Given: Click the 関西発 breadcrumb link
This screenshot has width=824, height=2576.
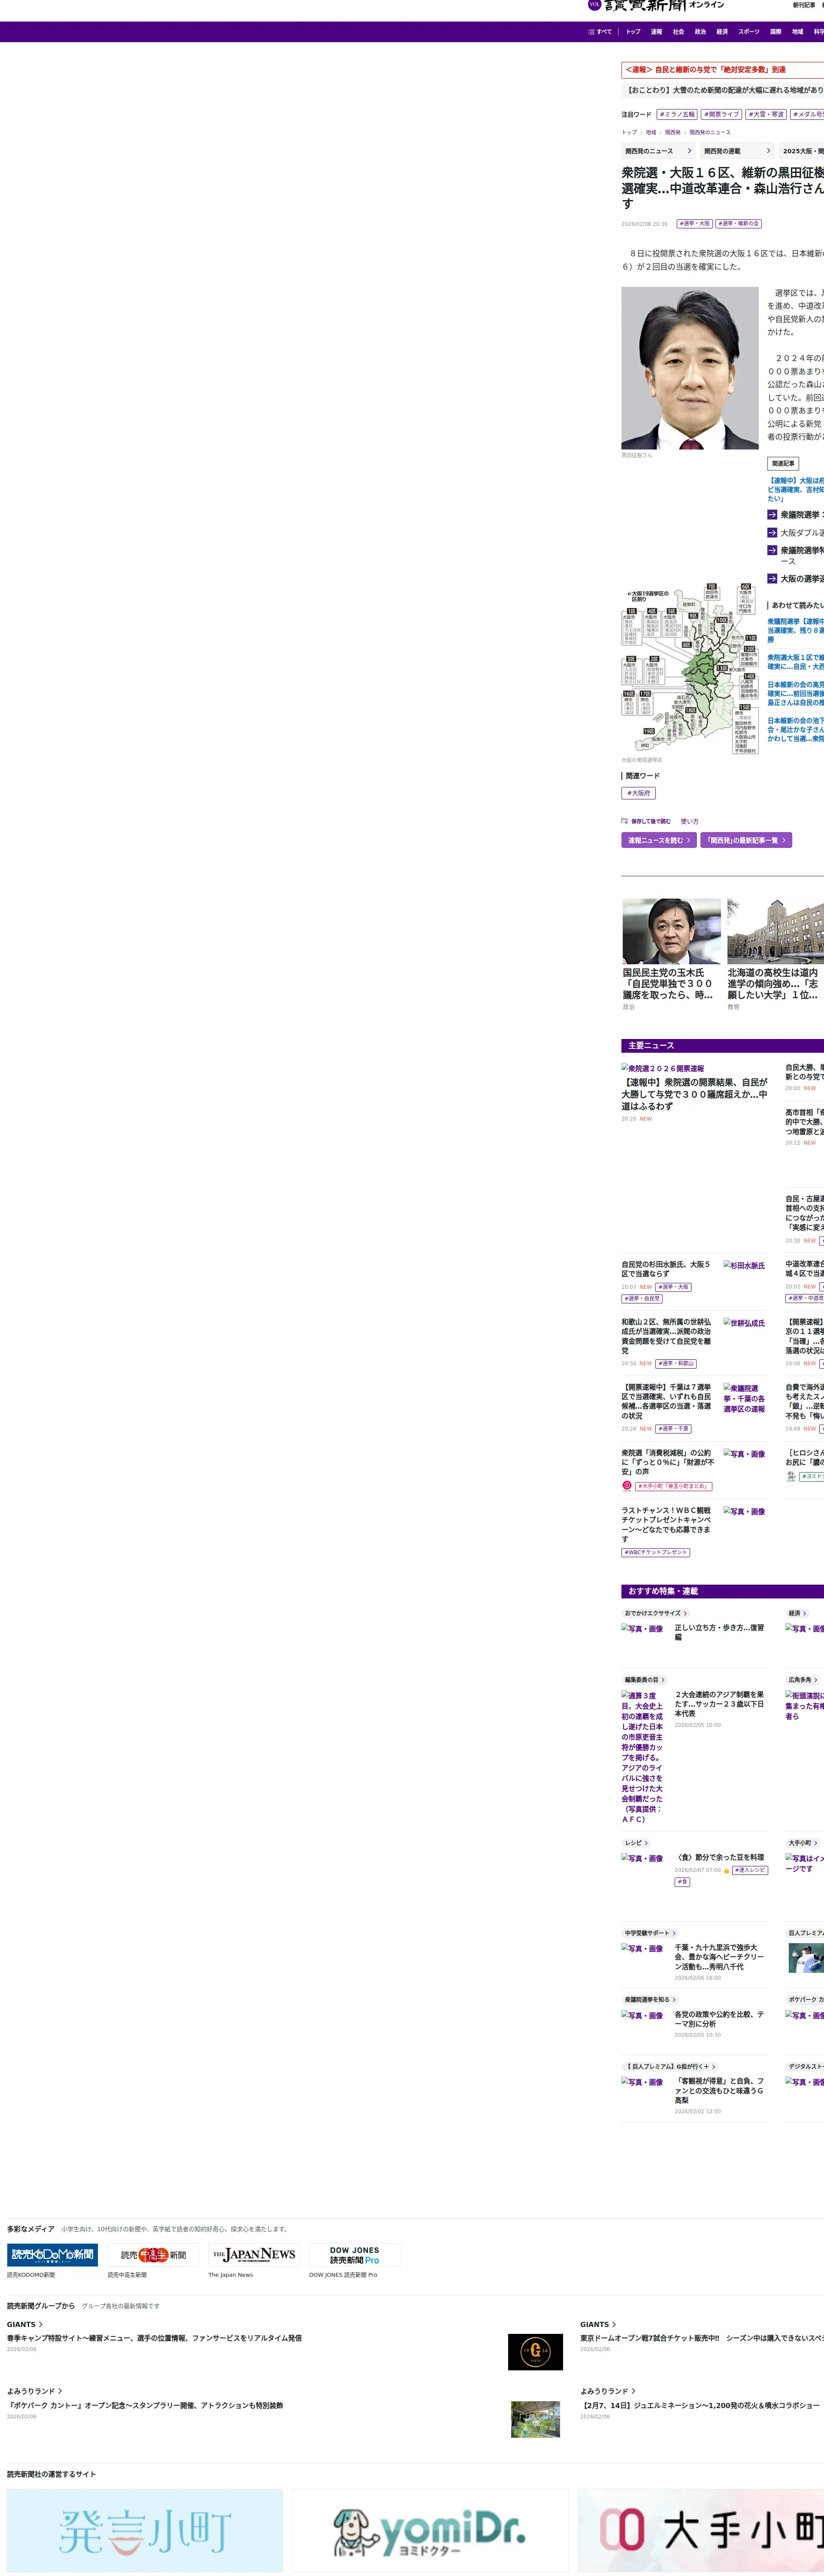Looking at the screenshot, I should coord(673,132).
